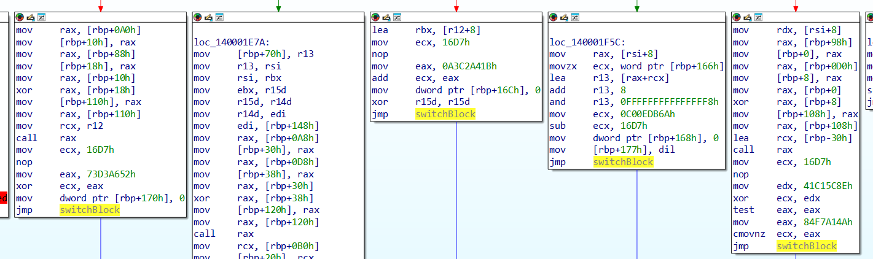The height and width of the screenshot is (259, 873).
Task: Click color icon on block starting 'mov rax, [rbp+0A0h]'
Action: pyautogui.click(x=20, y=17)
